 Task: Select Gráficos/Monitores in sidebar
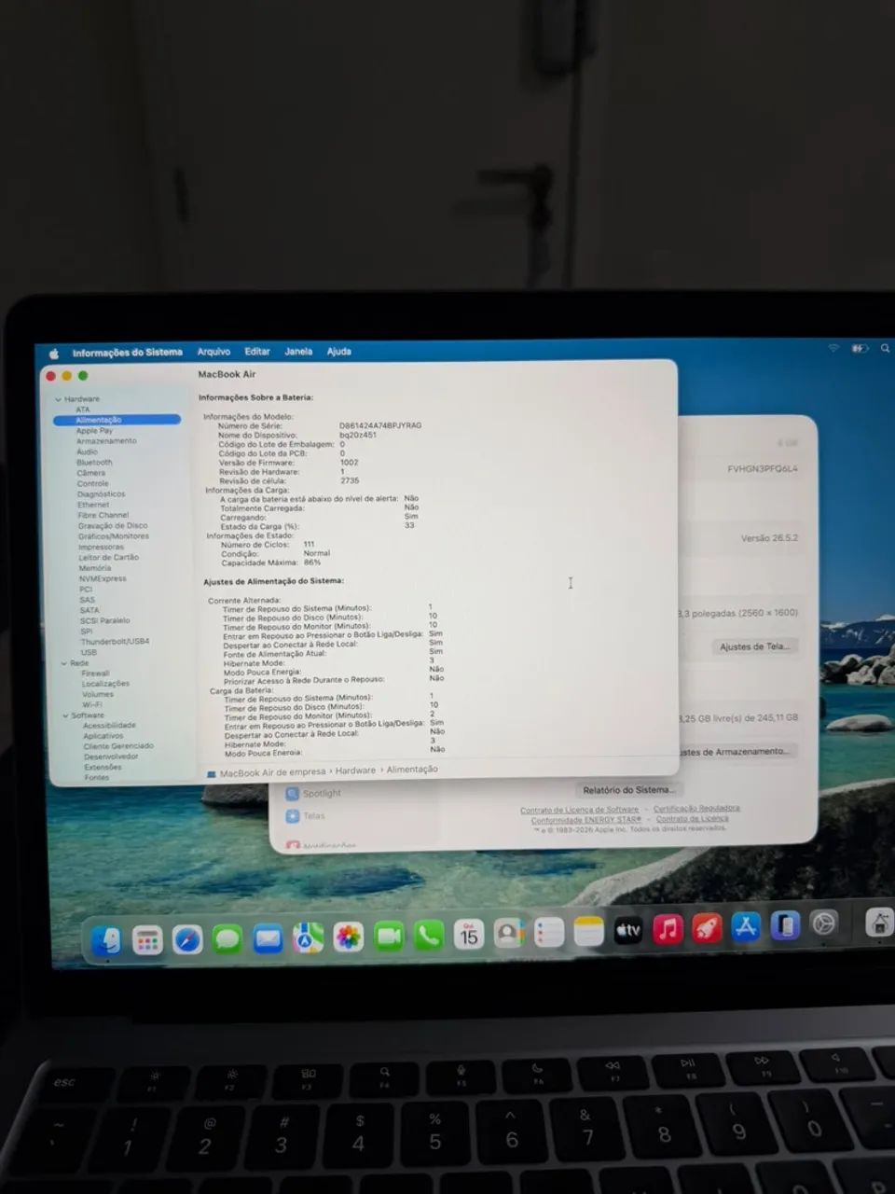pos(114,536)
